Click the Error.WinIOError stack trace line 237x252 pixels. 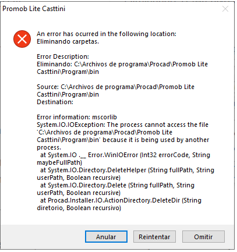[x=125, y=155]
